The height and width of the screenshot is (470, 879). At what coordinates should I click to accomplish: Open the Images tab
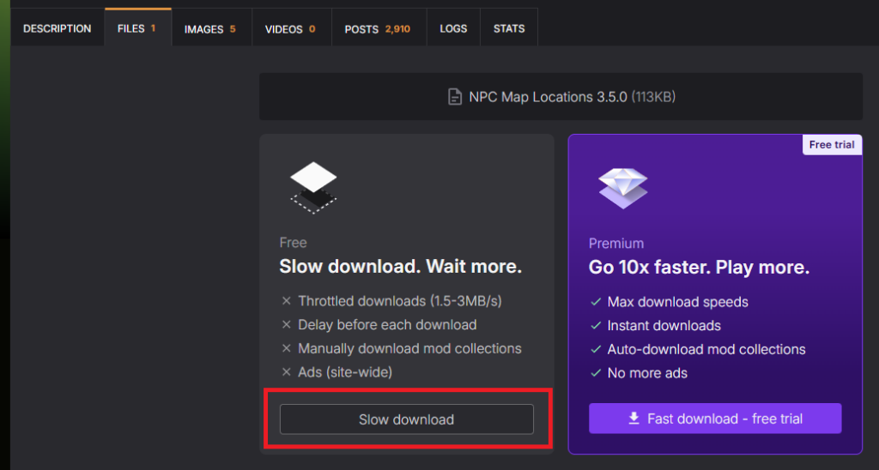[209, 29]
